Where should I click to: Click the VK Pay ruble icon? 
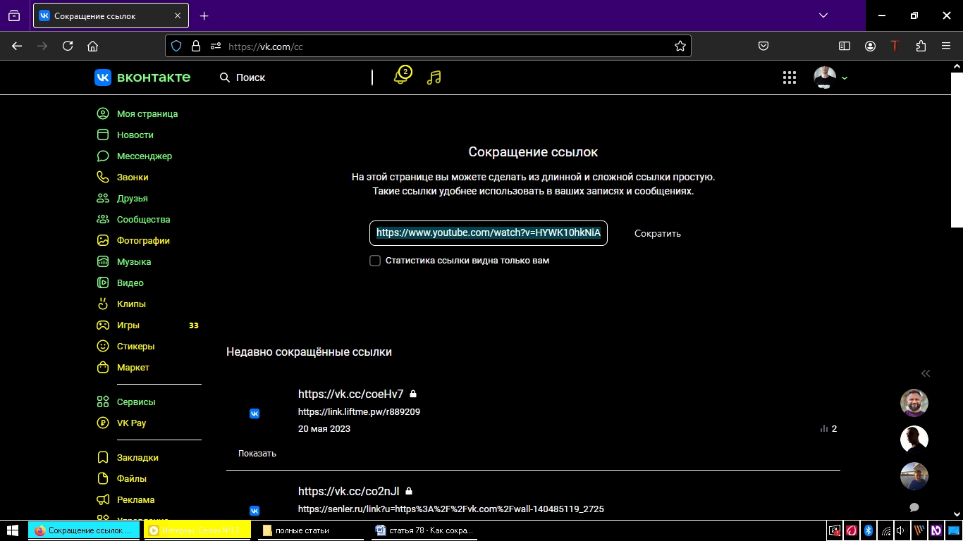(103, 423)
